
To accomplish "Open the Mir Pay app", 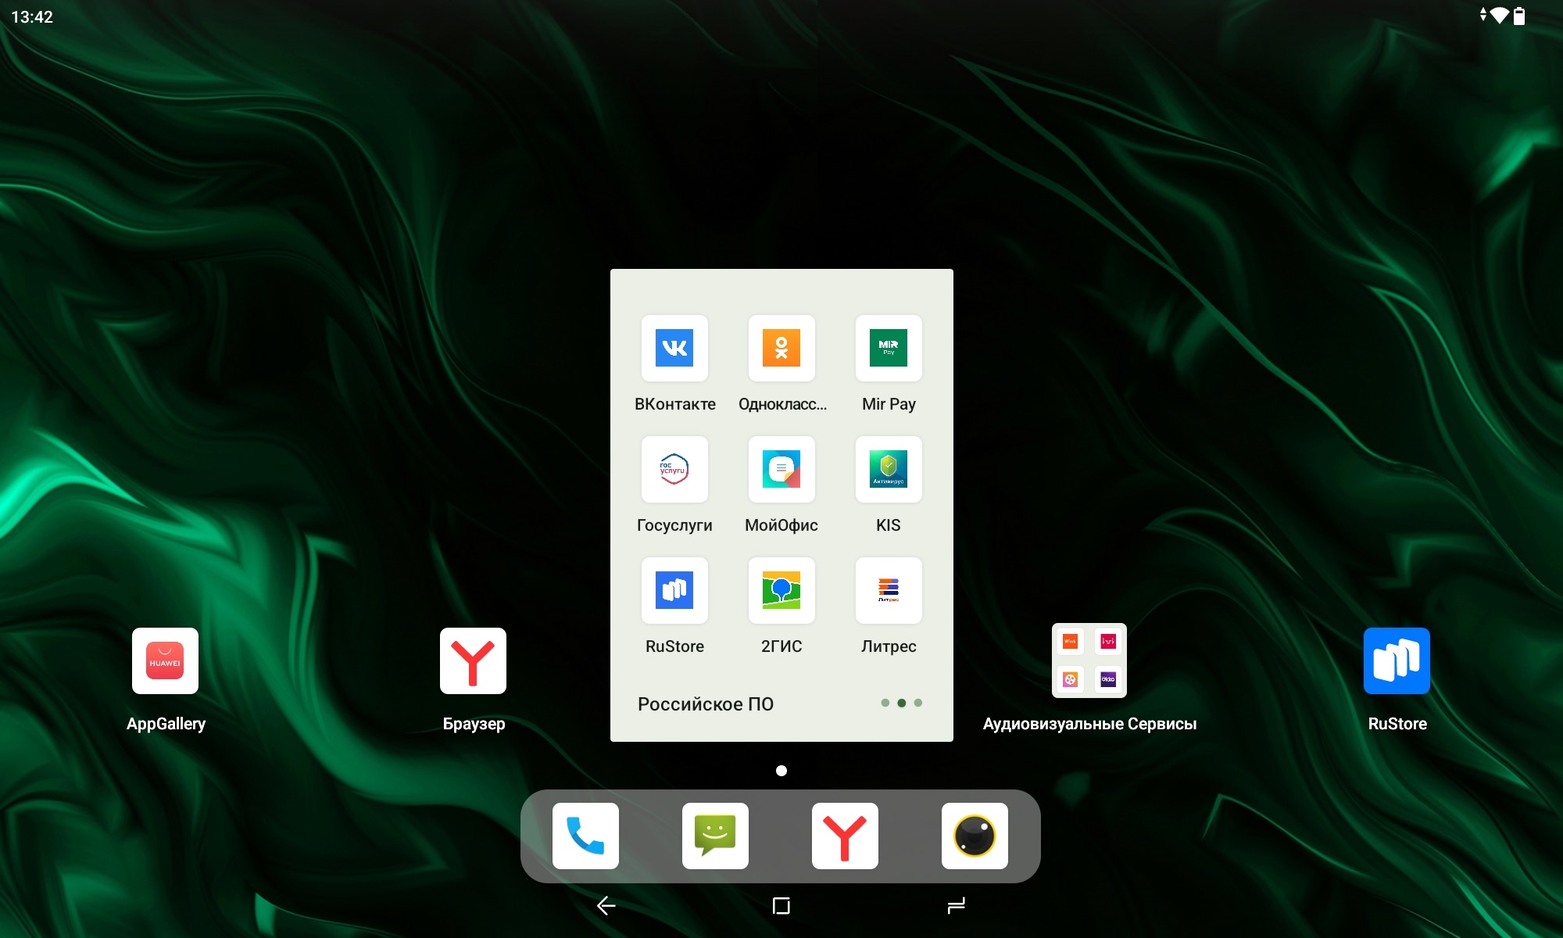I will coord(889,349).
